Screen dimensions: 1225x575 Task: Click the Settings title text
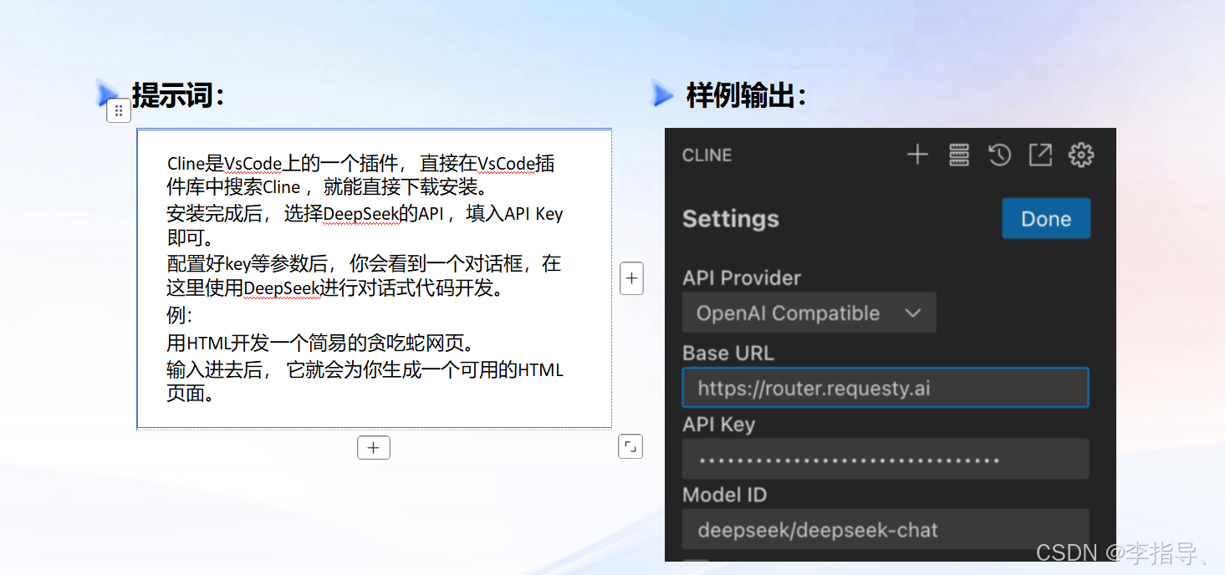coord(731,219)
